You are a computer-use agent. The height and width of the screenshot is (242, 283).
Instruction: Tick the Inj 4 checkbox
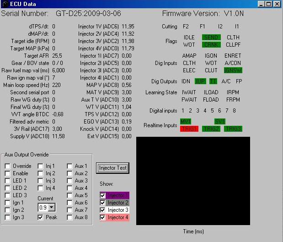tap(40, 188)
